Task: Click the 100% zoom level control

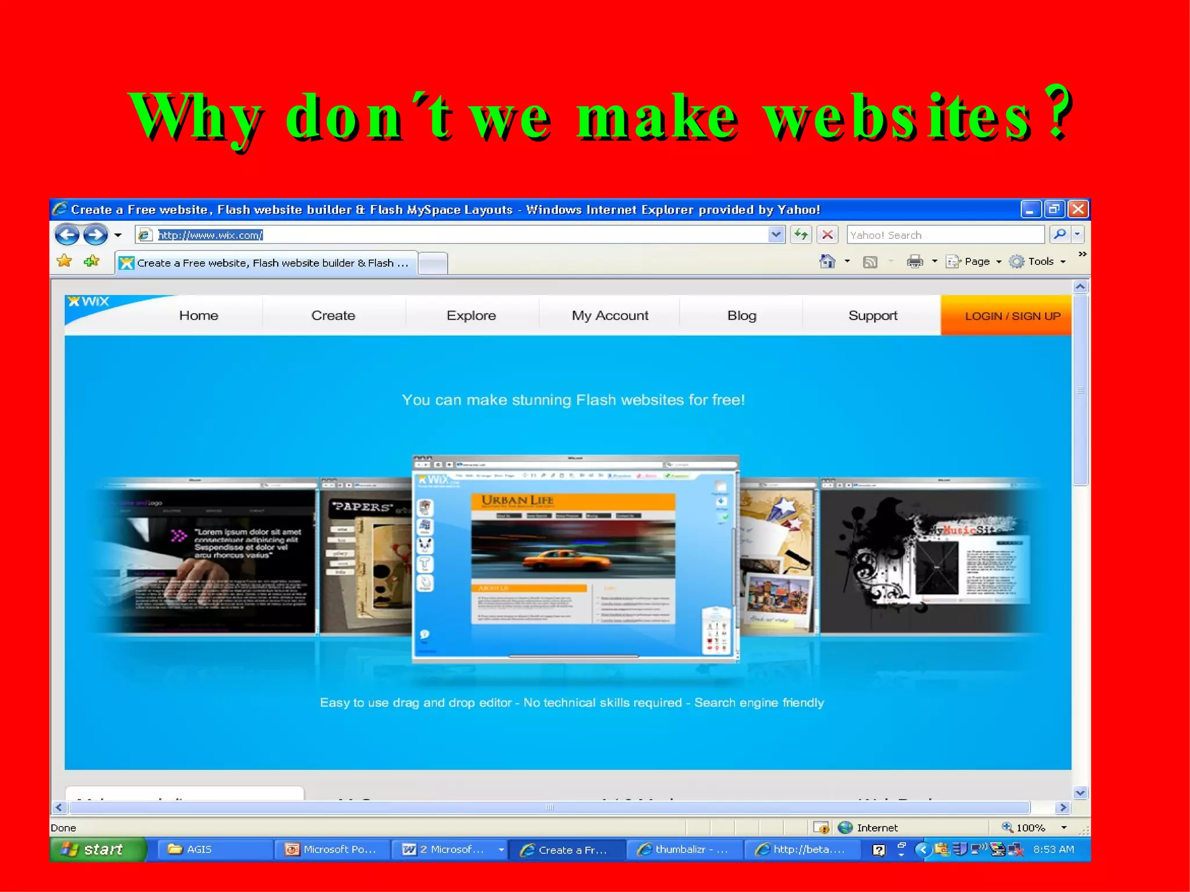Action: tap(1024, 828)
